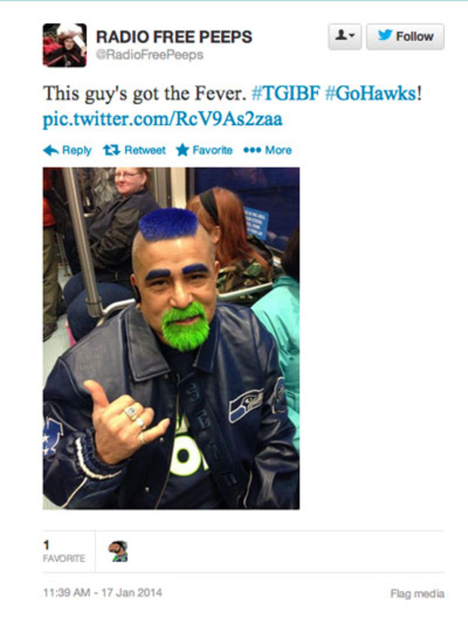Visit the @RadioFreePeeps handle link

[x=150, y=55]
